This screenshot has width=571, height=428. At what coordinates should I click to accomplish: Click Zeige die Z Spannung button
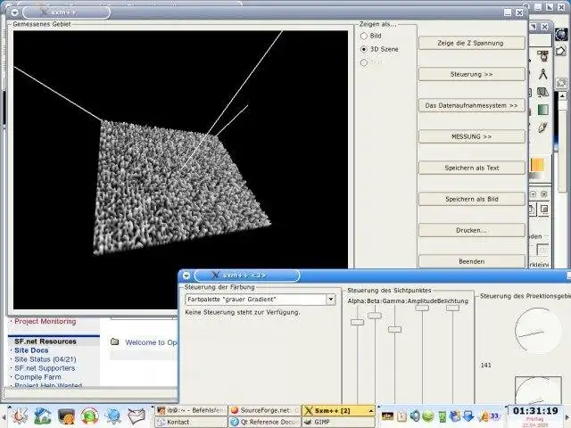tap(472, 43)
